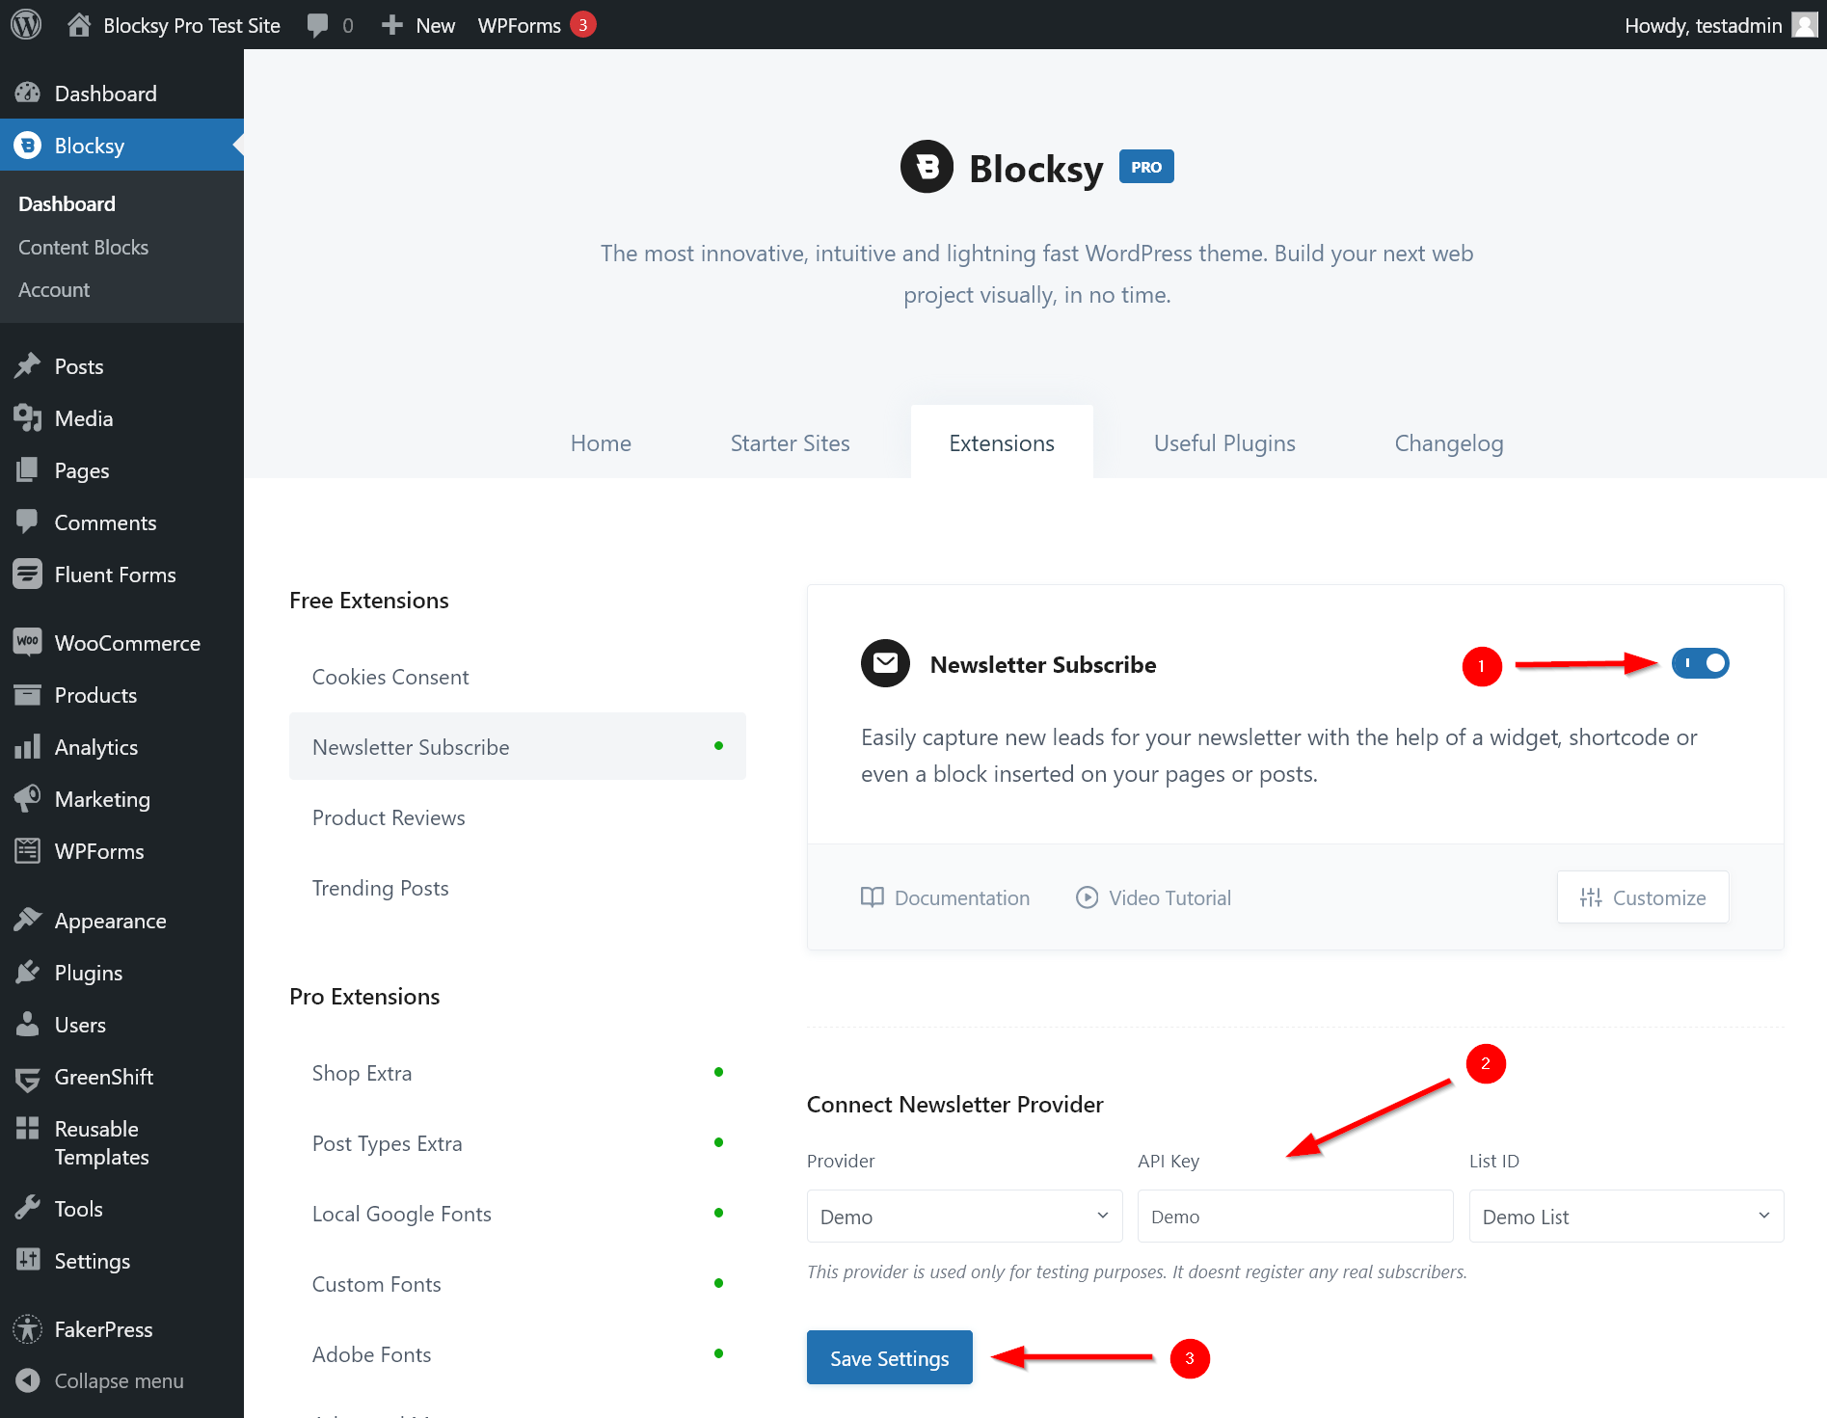Click the Customize button
Viewport: 1827px width, 1418px height.
coord(1642,897)
